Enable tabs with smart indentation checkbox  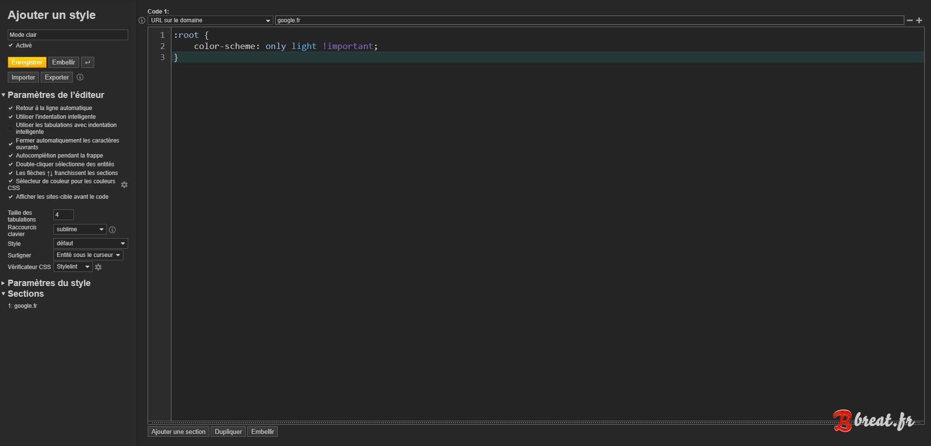pos(10,128)
